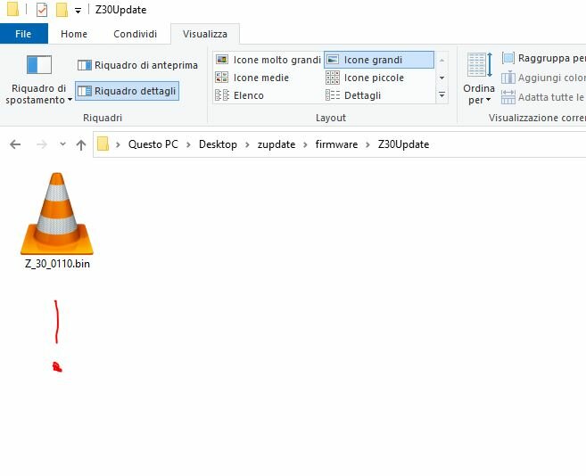Click address bar folder icon
Viewport: 586px width, 476px height.
coord(103,144)
